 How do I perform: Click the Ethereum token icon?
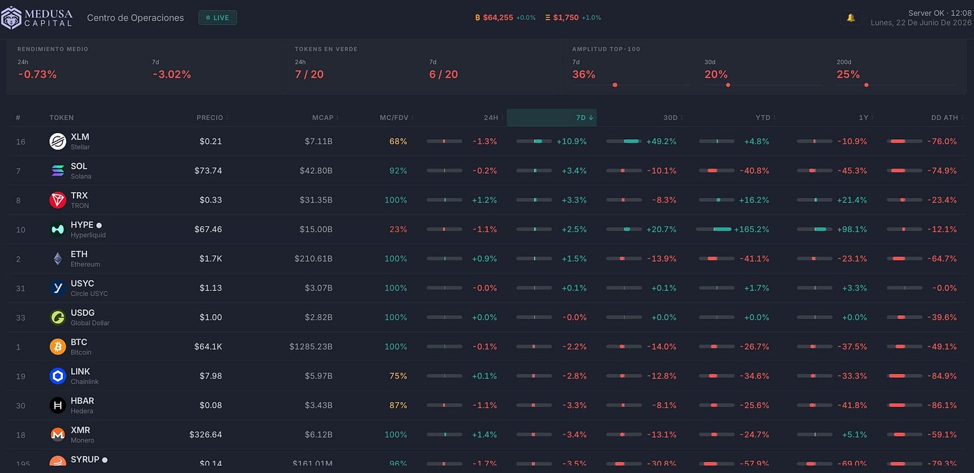[x=58, y=259]
